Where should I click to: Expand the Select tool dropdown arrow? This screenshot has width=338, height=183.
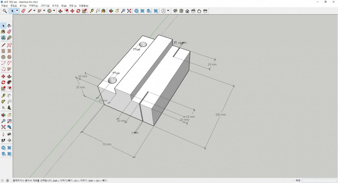click(x=17, y=11)
